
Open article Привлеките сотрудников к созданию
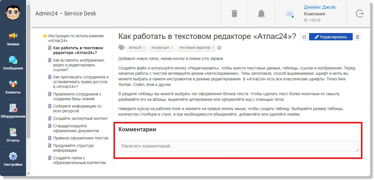77,97
